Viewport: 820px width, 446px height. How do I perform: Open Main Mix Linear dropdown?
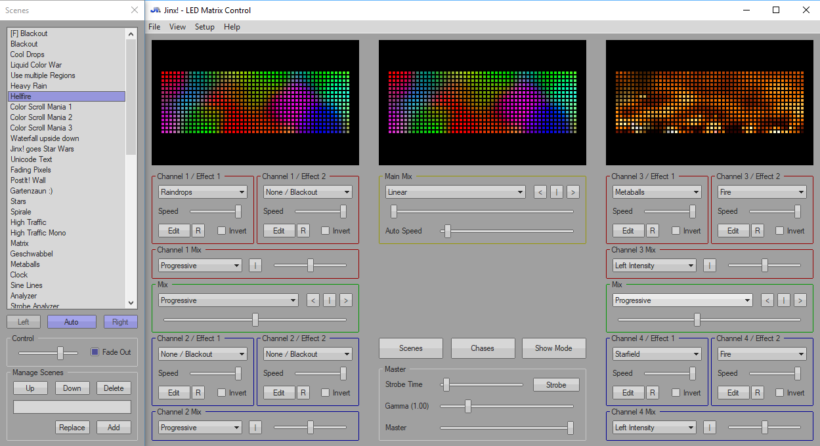456,192
